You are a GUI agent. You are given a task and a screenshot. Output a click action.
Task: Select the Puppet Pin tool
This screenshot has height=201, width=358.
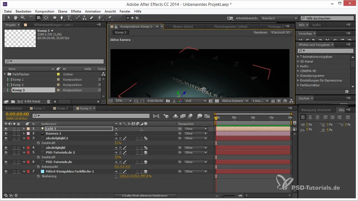[110, 18]
